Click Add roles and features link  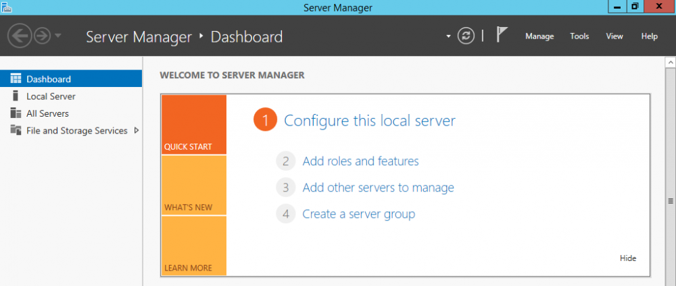tap(360, 161)
